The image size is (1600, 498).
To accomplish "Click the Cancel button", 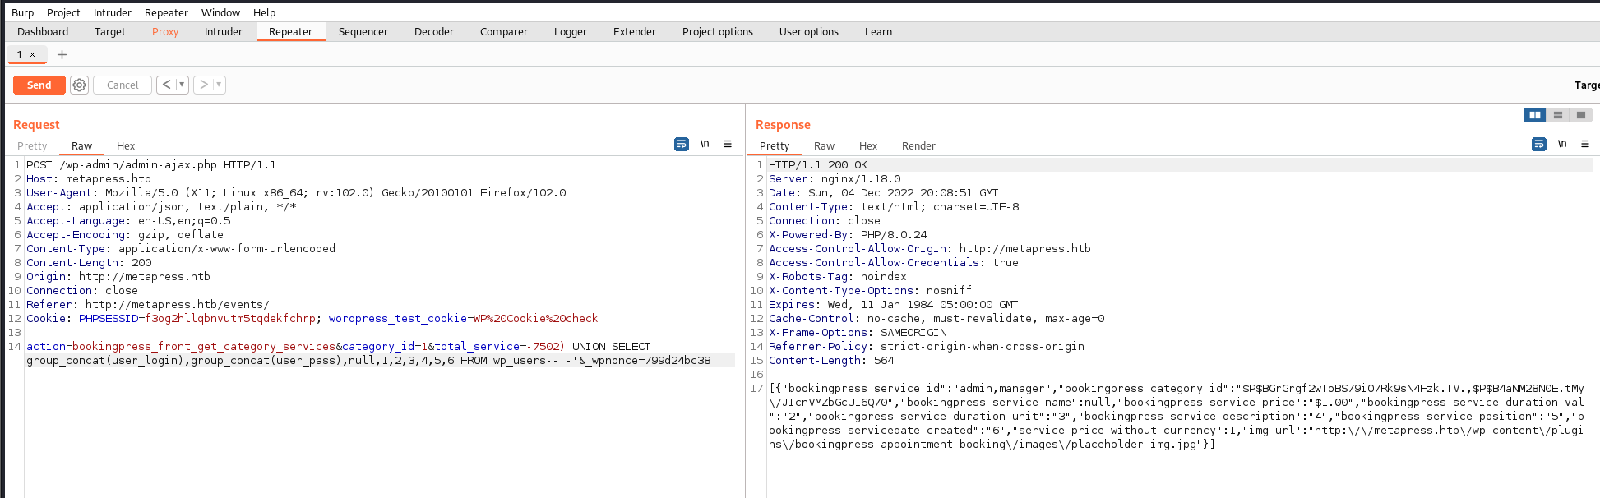I will coord(123,85).
